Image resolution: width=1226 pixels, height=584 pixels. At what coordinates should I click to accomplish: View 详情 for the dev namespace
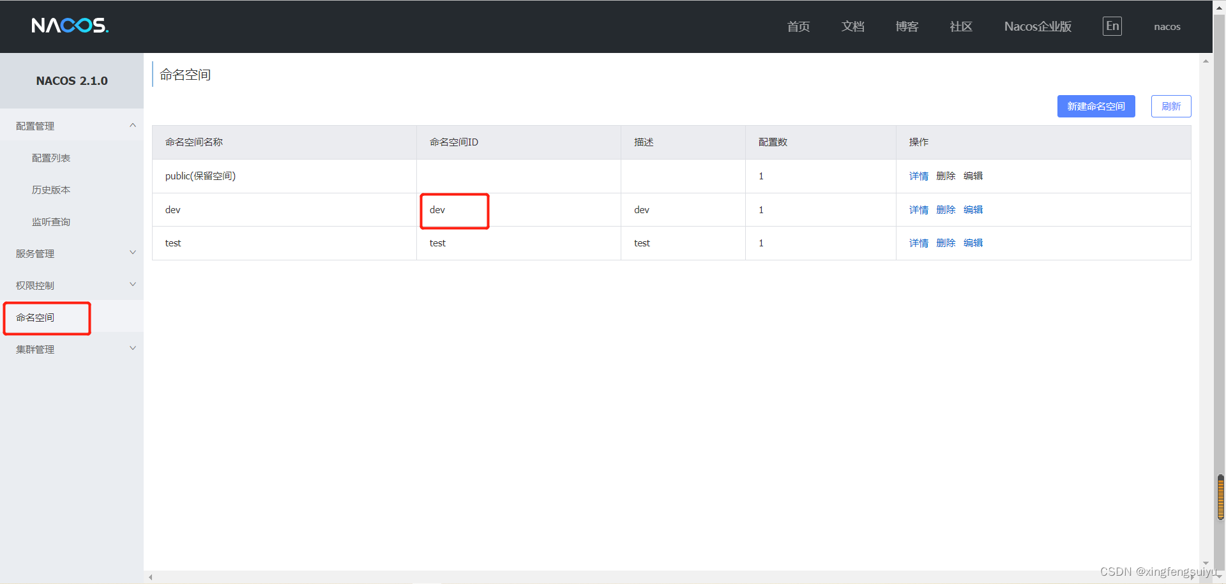(918, 210)
